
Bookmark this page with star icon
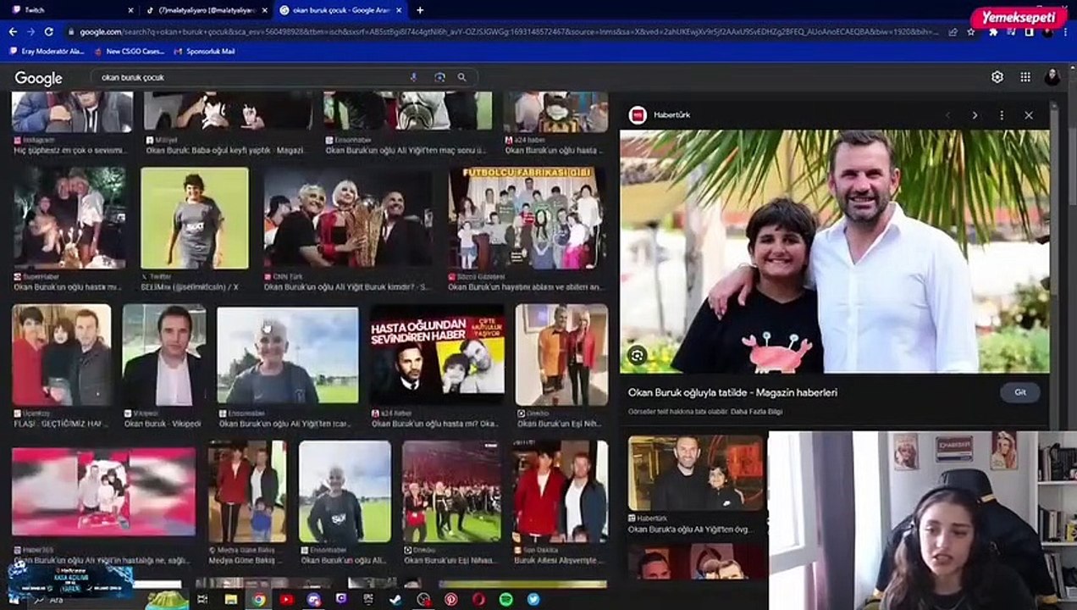[970, 31]
